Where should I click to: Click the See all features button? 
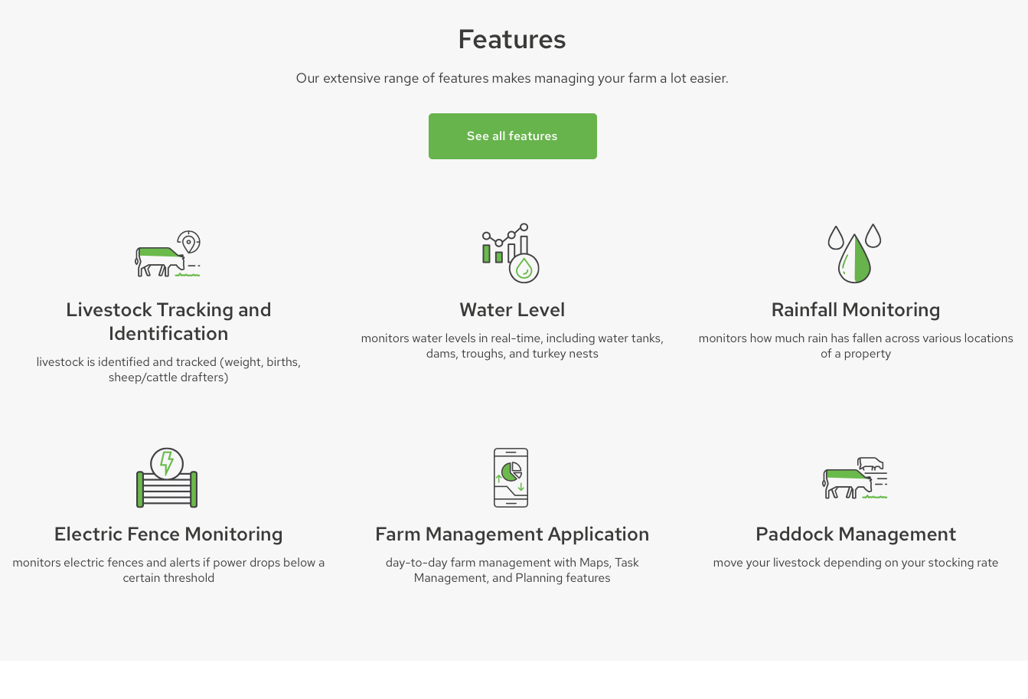pos(512,136)
